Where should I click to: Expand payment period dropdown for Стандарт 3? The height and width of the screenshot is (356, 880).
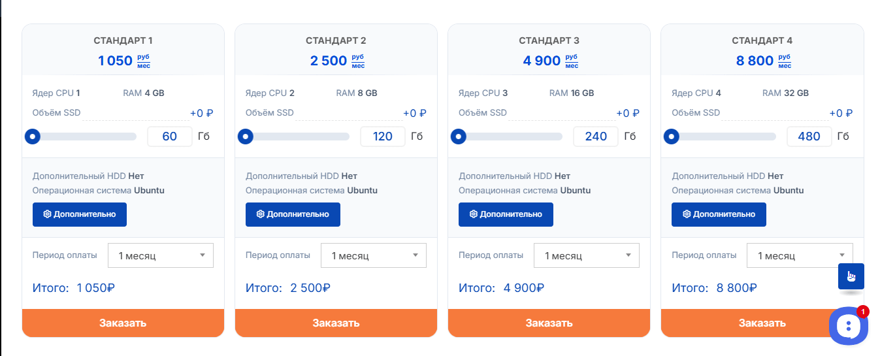tap(586, 255)
